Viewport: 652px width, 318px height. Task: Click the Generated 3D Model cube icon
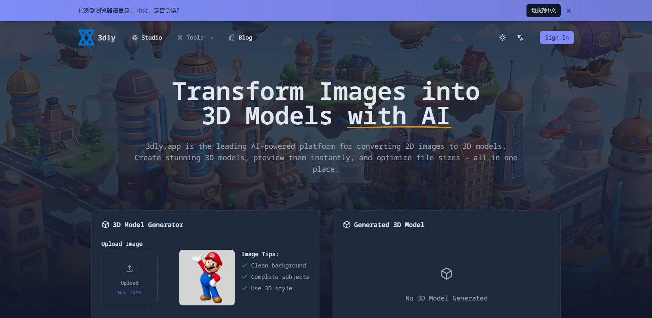tap(347, 225)
